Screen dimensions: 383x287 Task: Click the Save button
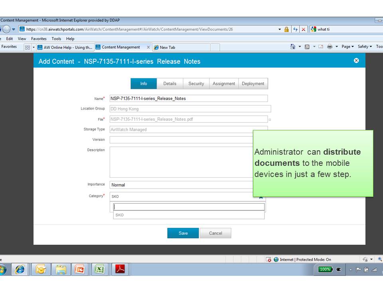point(183,233)
